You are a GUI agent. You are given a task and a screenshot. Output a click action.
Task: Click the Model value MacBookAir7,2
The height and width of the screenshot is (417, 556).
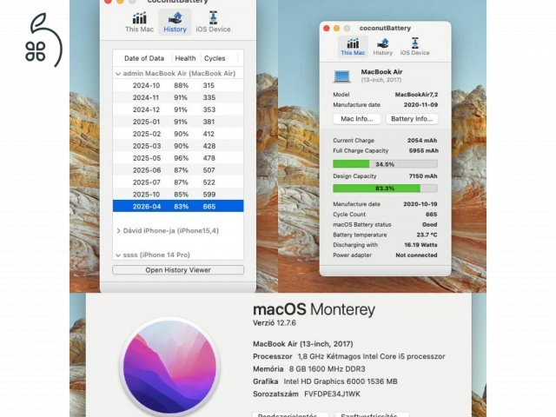(416, 95)
